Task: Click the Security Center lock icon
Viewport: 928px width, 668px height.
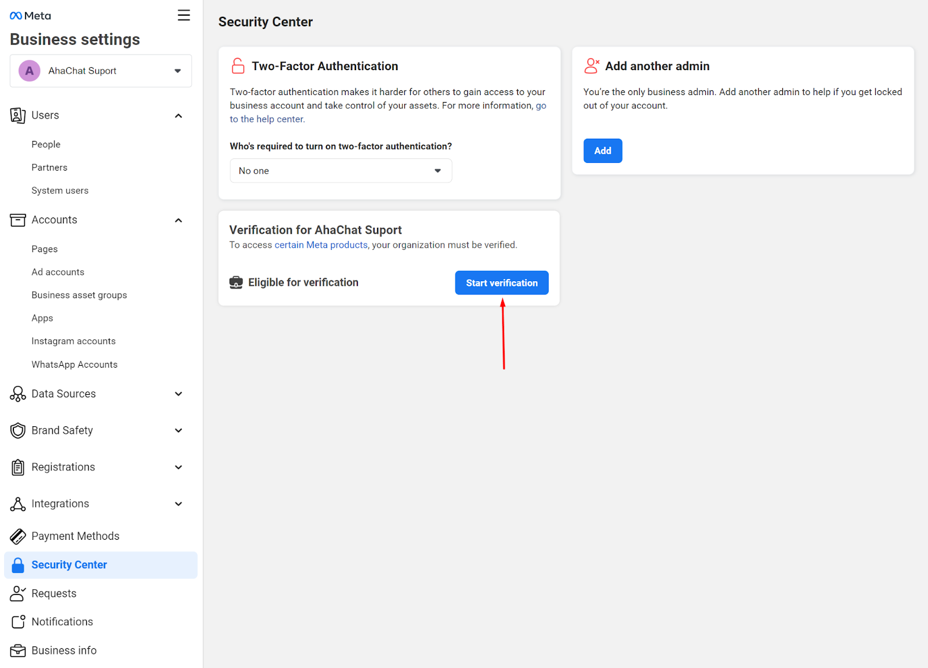Action: tap(18, 565)
